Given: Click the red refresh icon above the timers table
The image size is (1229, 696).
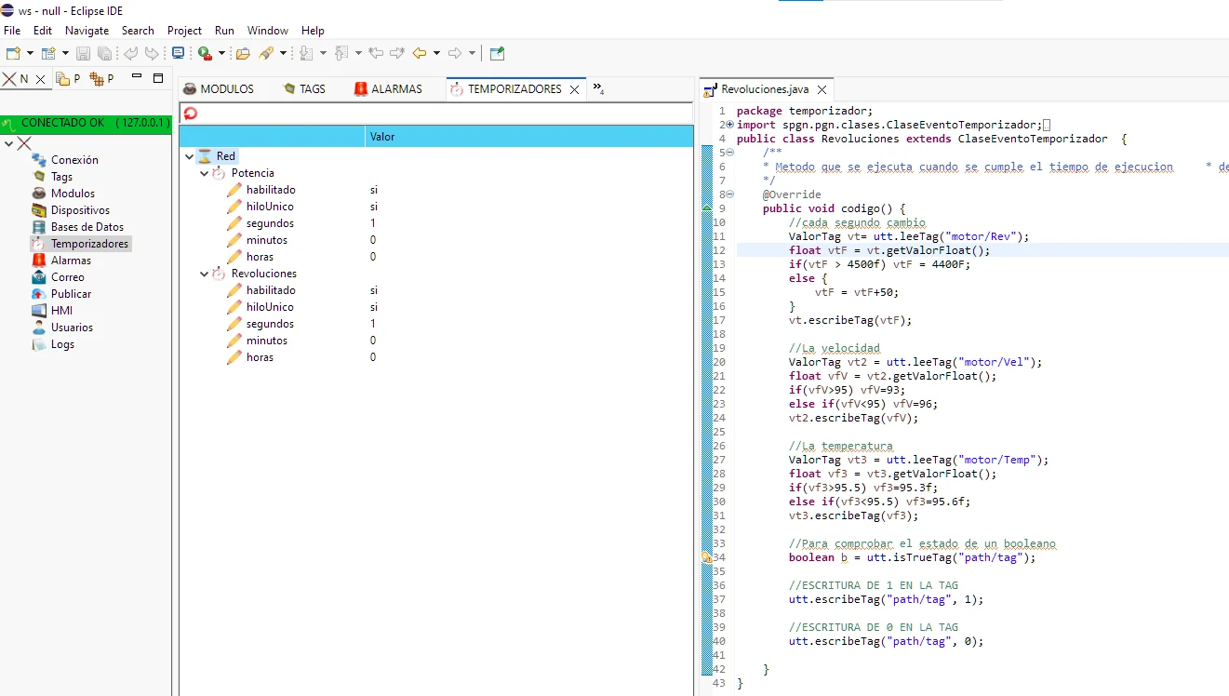Looking at the screenshot, I should [x=191, y=114].
